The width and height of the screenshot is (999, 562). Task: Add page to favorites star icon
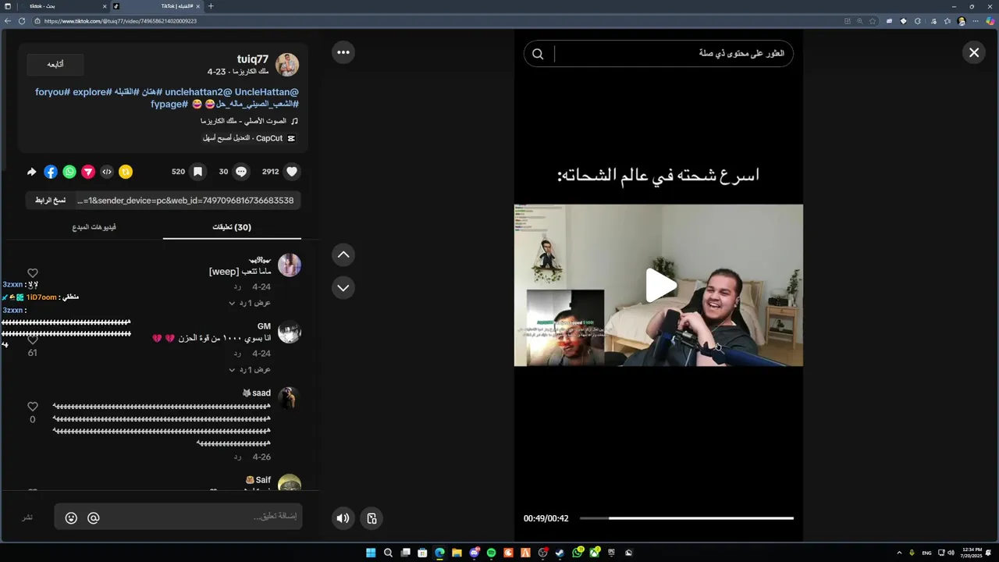pyautogui.click(x=873, y=21)
